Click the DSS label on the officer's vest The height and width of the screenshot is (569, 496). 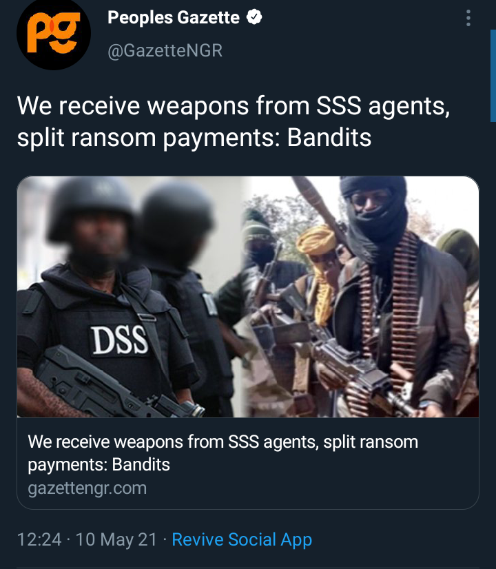[119, 340]
